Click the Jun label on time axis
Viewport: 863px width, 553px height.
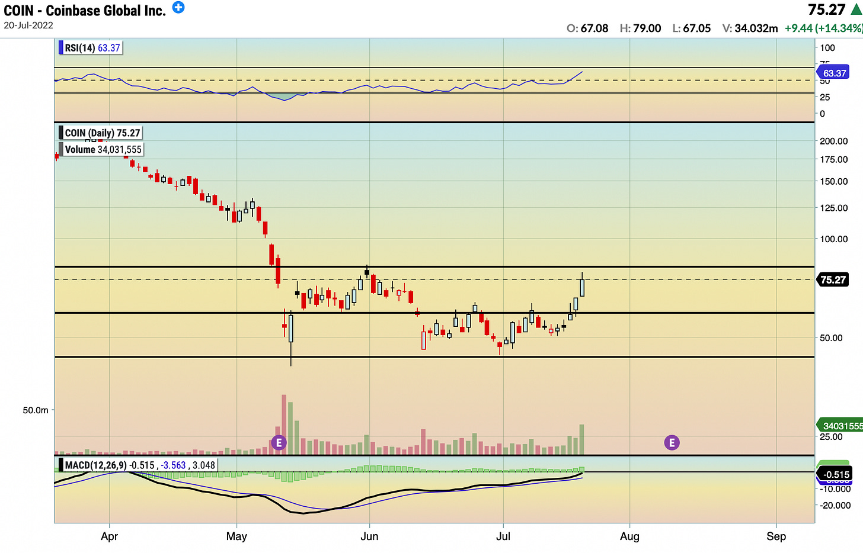369,536
